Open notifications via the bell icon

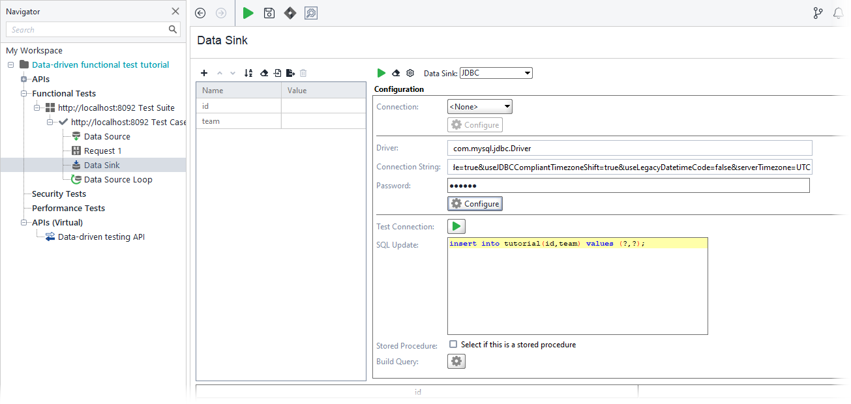[839, 12]
